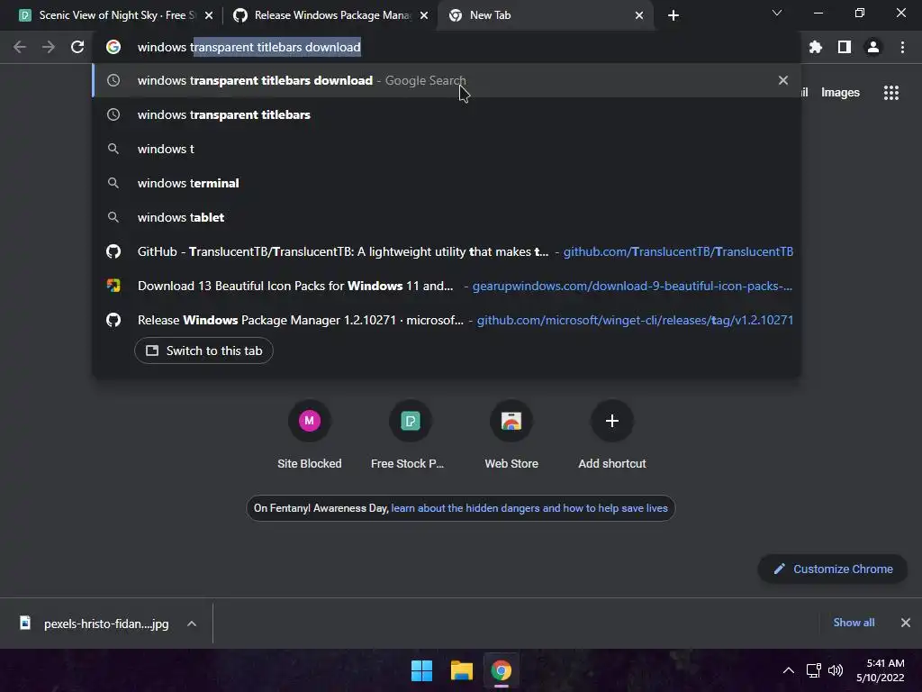The image size is (922, 692).
Task: Open the gearupwindows icon packs suggestion
Action: coord(446,286)
